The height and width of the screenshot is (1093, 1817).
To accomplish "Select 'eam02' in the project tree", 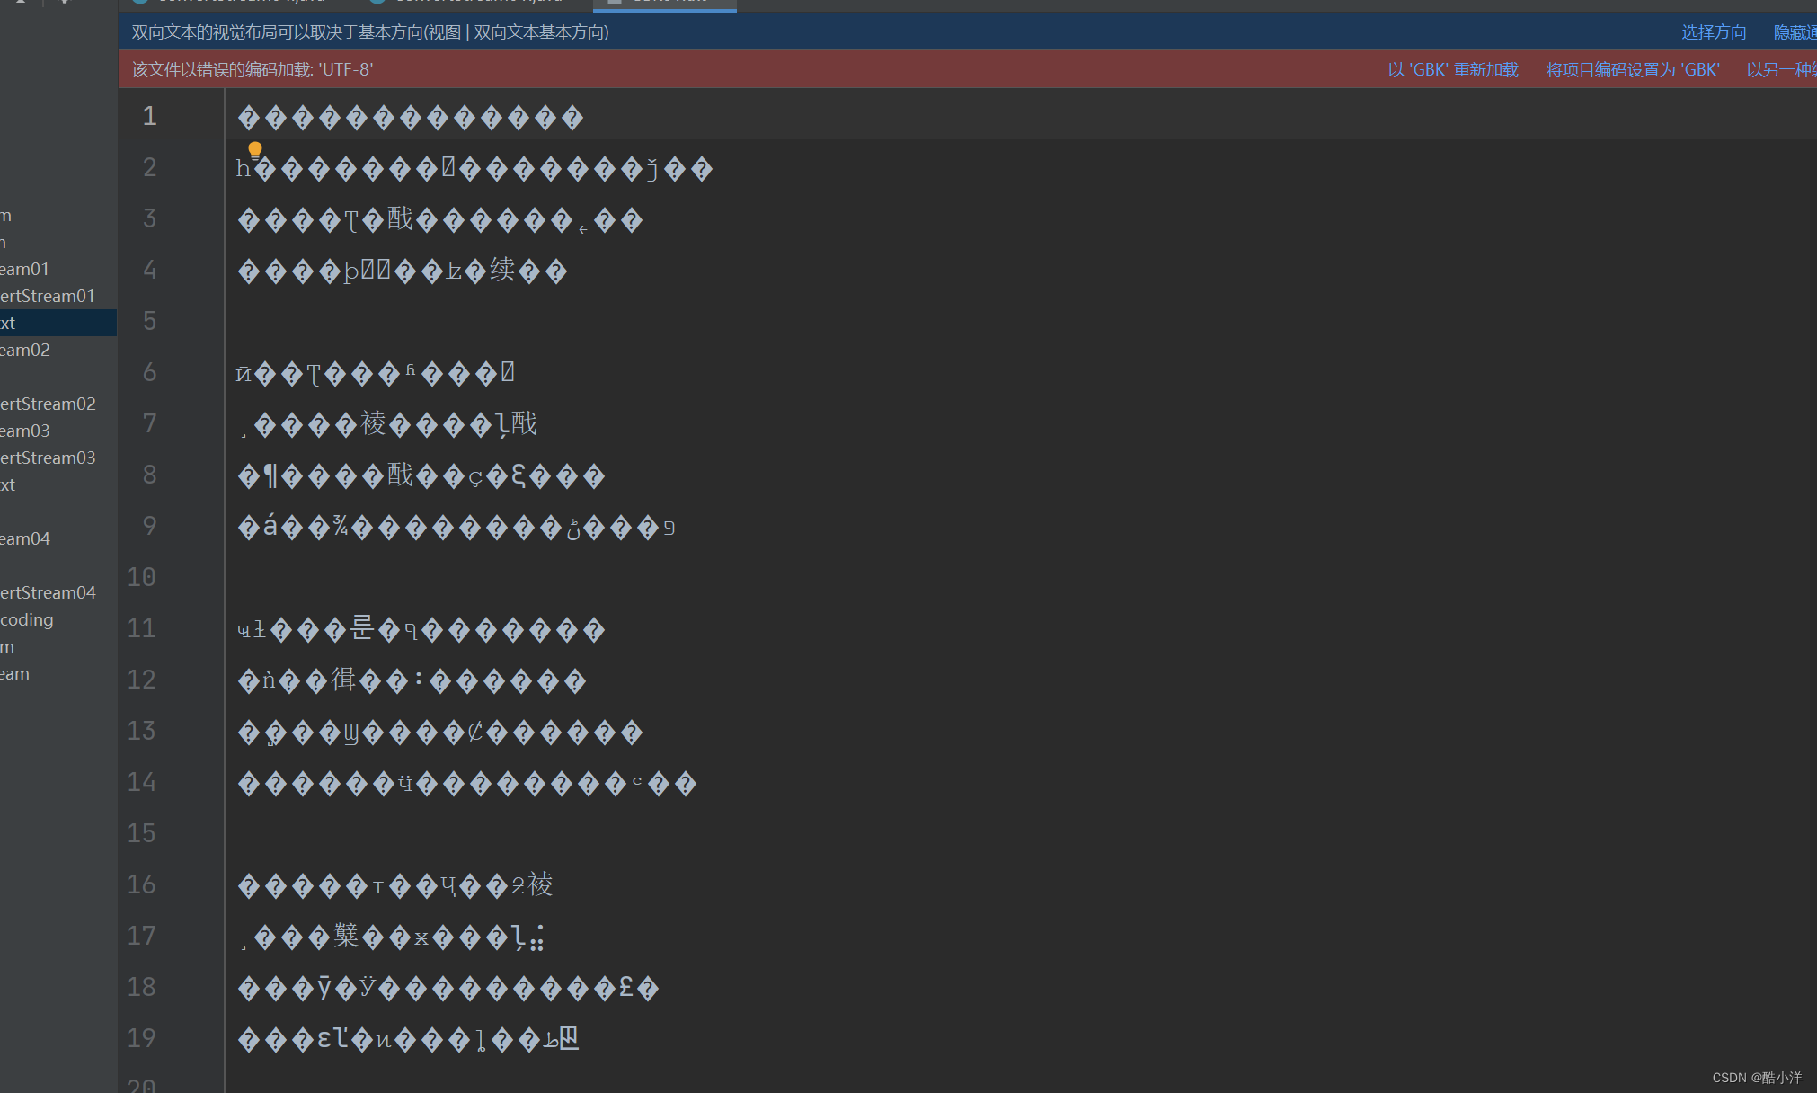I will click(25, 350).
